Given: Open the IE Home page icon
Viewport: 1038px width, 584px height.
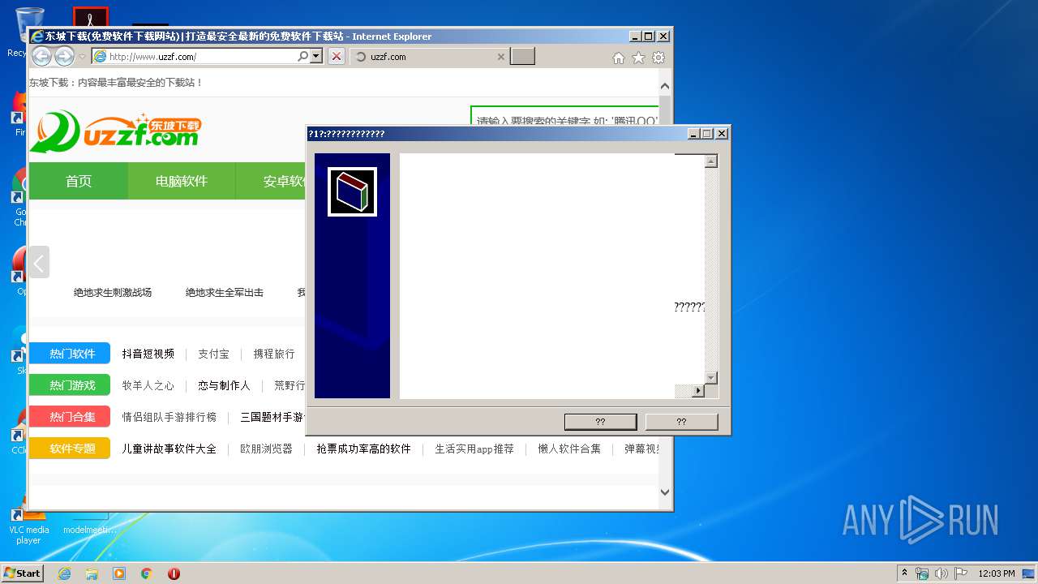Looking at the screenshot, I should [x=619, y=58].
